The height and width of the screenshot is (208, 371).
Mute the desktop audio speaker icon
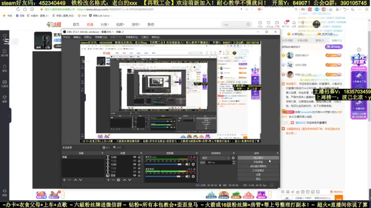coord(188,177)
